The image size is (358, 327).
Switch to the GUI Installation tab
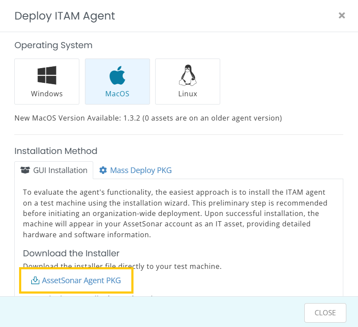[54, 170]
